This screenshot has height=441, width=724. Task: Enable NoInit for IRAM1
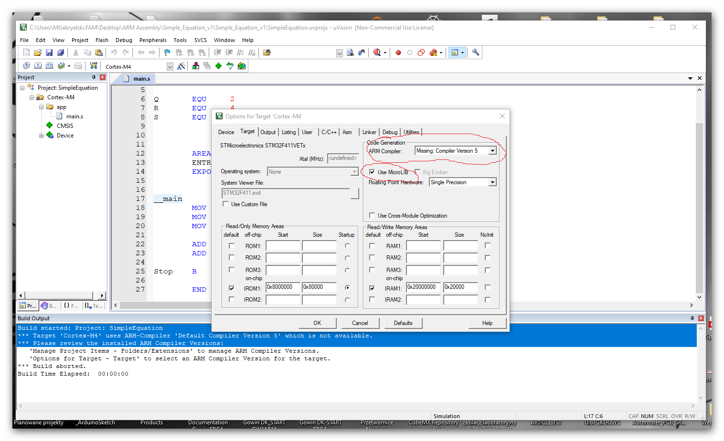tap(488, 287)
